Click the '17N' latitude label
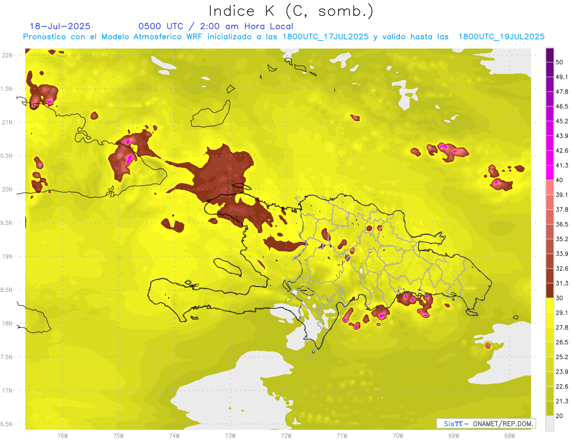 tap(7, 391)
